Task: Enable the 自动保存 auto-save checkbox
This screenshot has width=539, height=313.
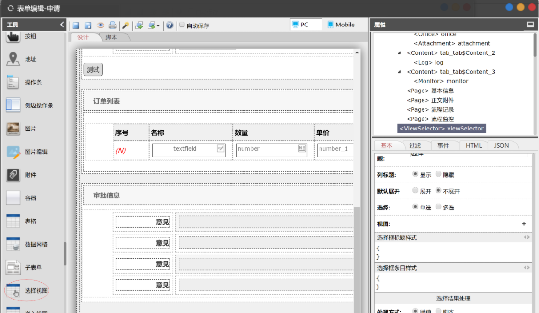Action: [x=182, y=25]
